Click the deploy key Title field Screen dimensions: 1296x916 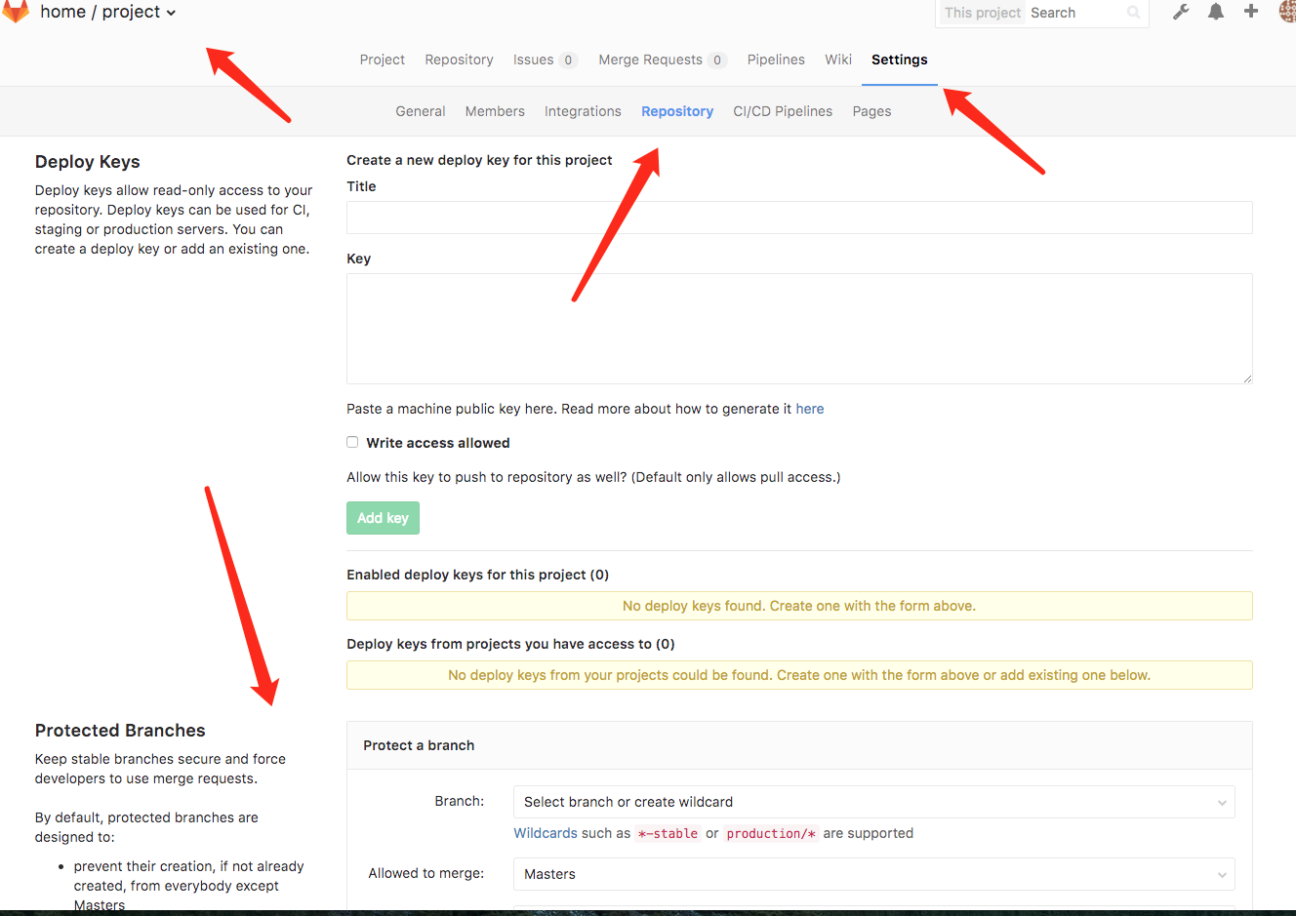click(x=799, y=218)
